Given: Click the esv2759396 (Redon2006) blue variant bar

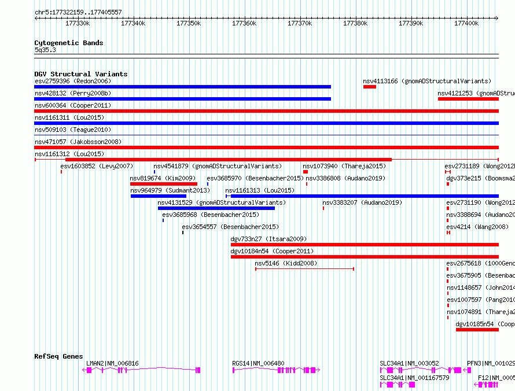Looking at the screenshot, I should click(x=183, y=87).
